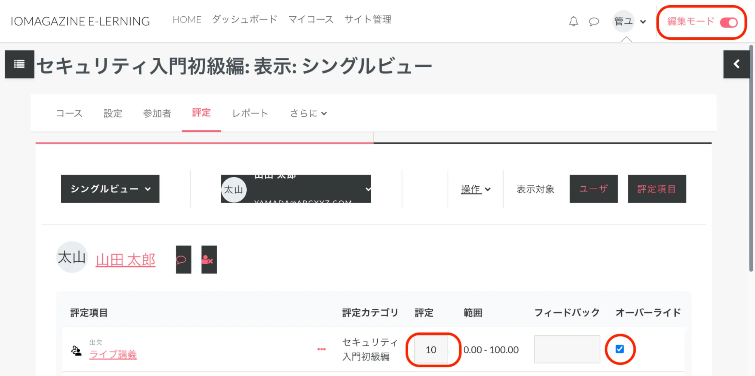The width and height of the screenshot is (755, 376).
Task: Click the 評定 grade input field showing 10
Action: (431, 350)
